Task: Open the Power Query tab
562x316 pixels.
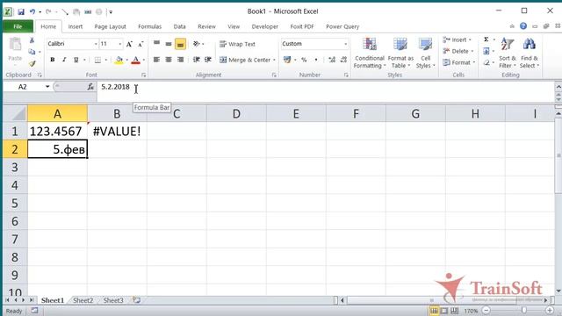Action: coord(342,26)
